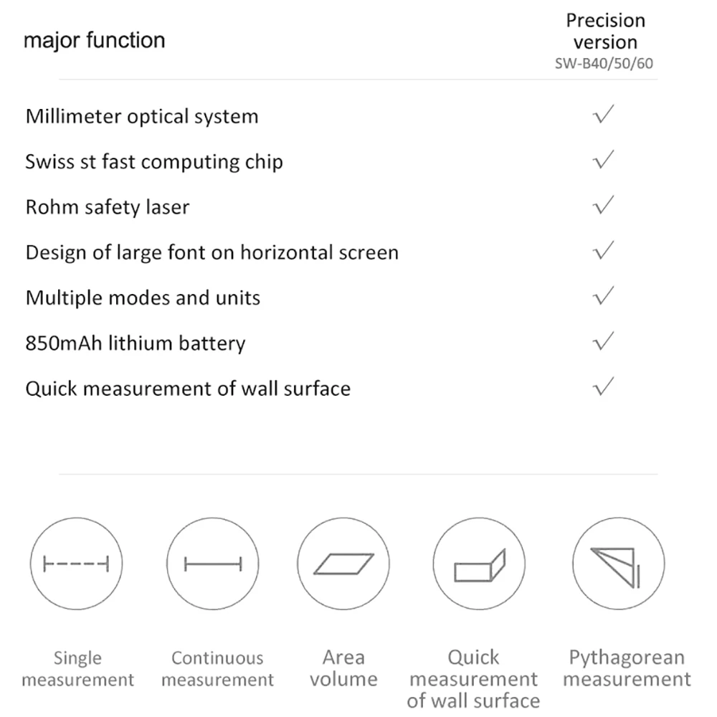The image size is (717, 717).
Task: Click the Pythagorean measurement caption text
Action: click(627, 668)
